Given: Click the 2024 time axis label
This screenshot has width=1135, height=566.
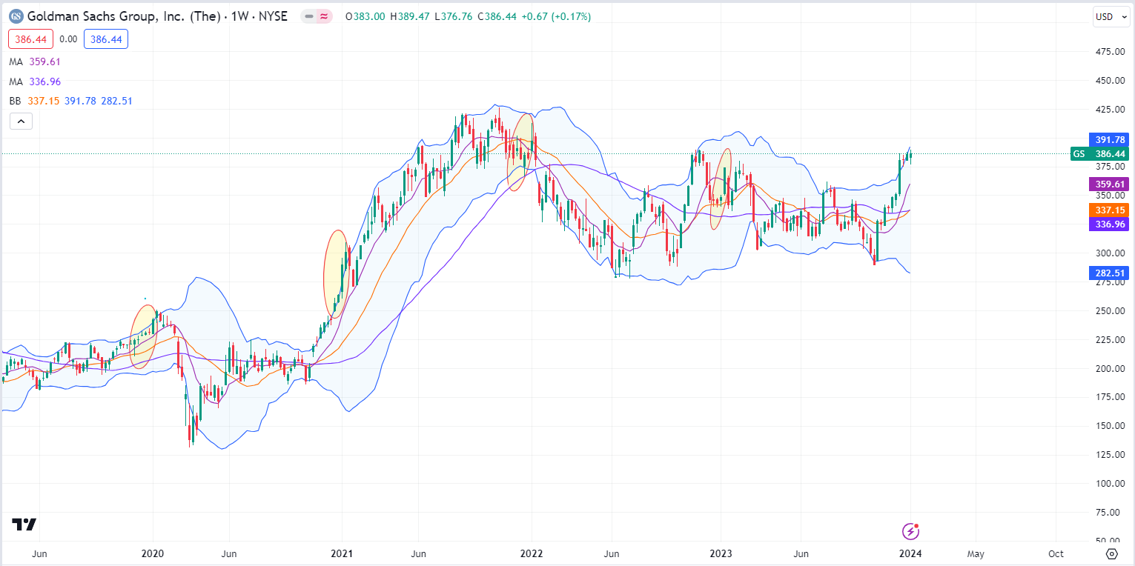Looking at the screenshot, I should [x=910, y=553].
